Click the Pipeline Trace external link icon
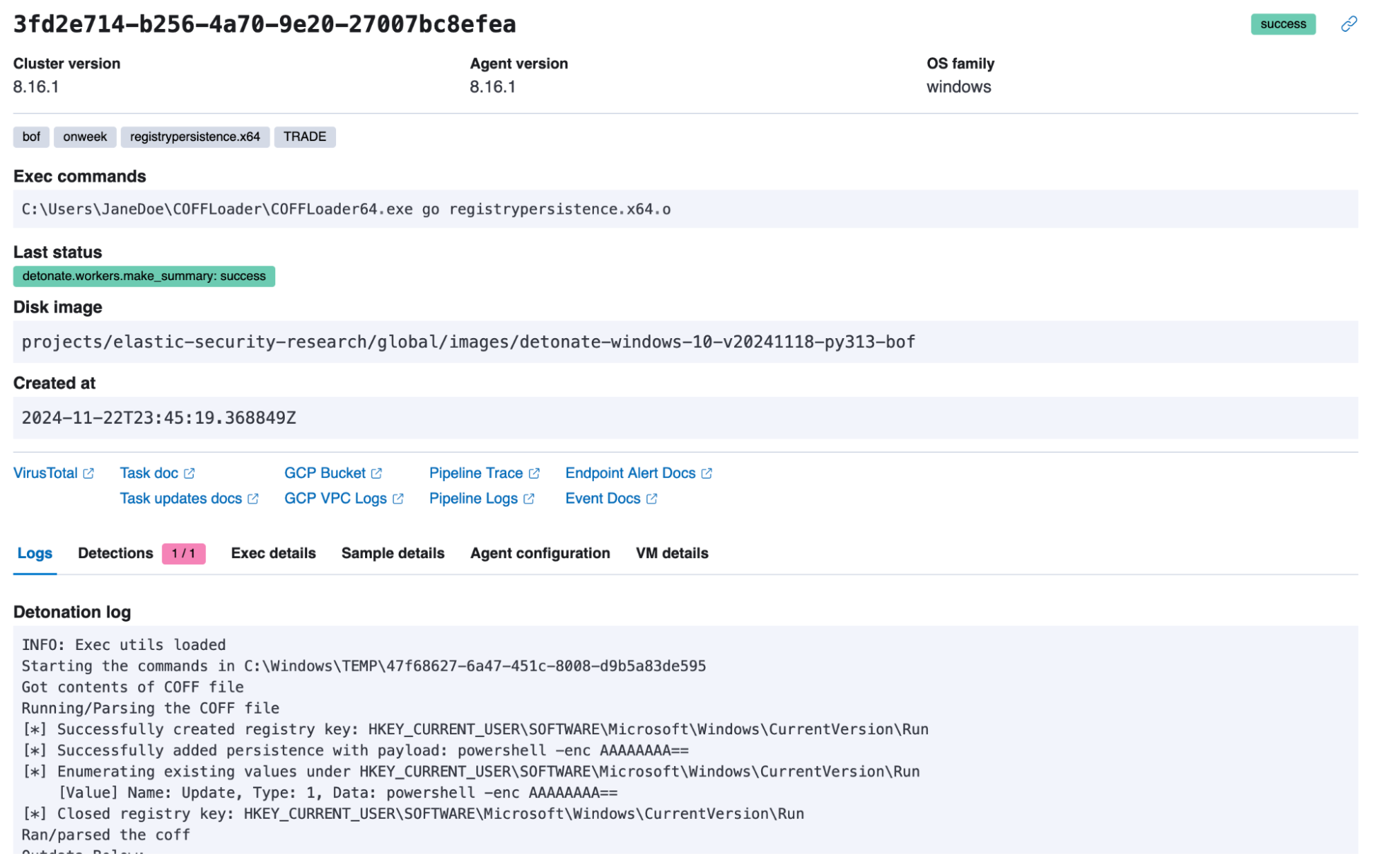Viewport: 1382px width, 854px height. pos(534,474)
